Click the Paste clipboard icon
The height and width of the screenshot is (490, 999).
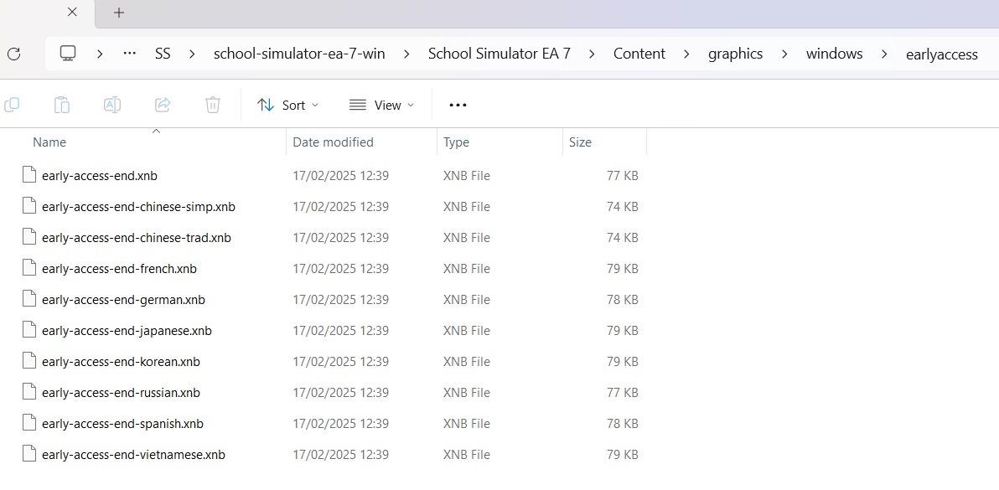click(62, 105)
